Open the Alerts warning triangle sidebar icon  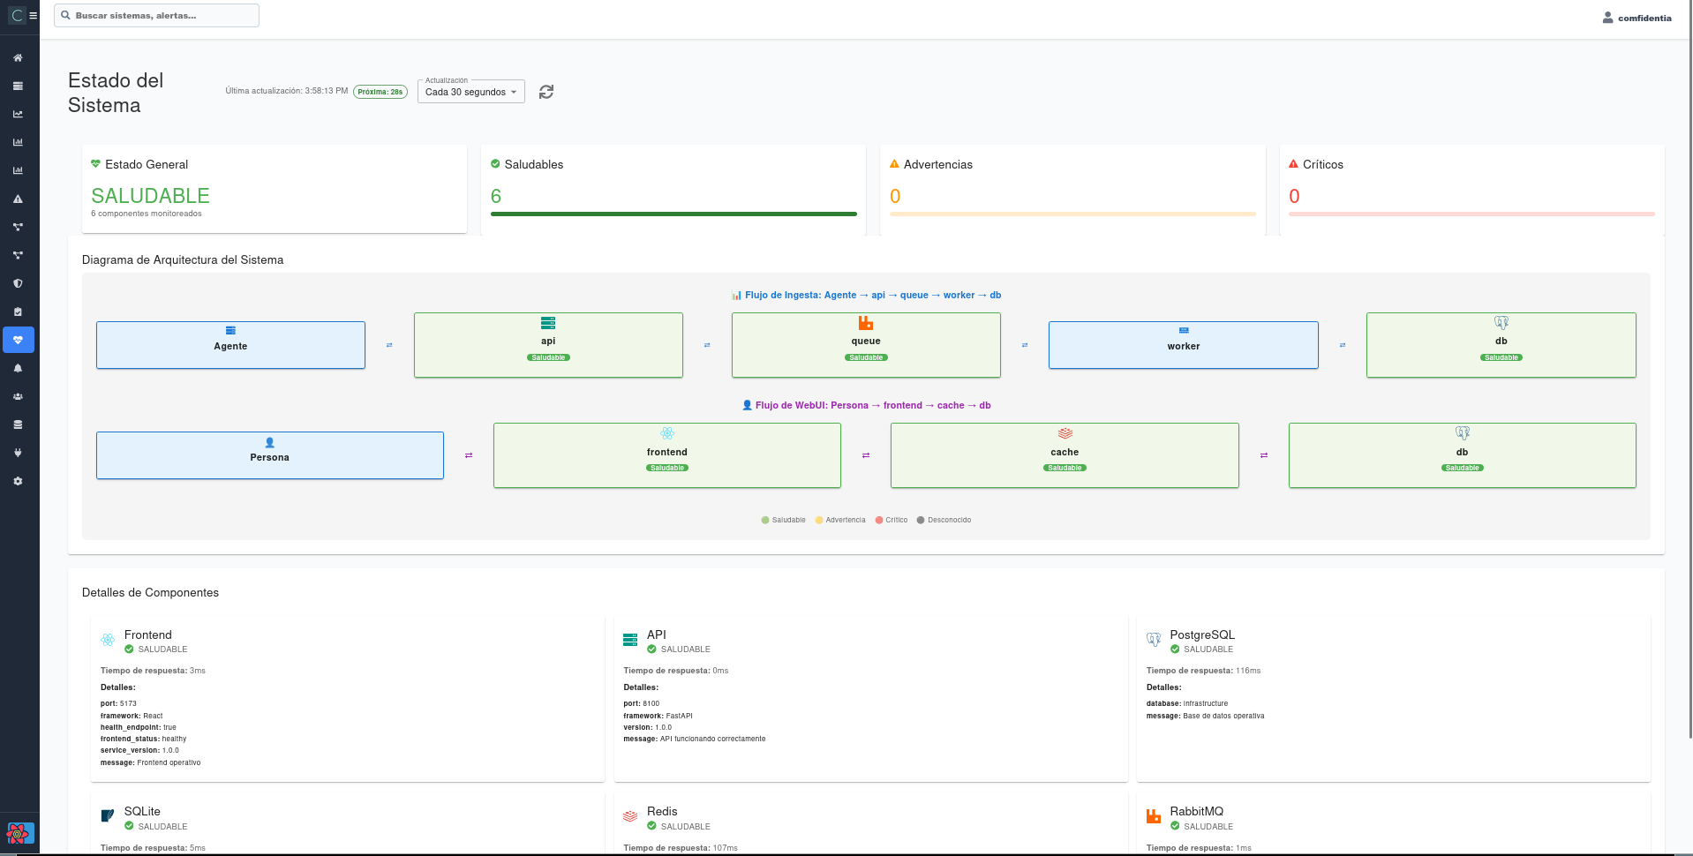pos(18,199)
